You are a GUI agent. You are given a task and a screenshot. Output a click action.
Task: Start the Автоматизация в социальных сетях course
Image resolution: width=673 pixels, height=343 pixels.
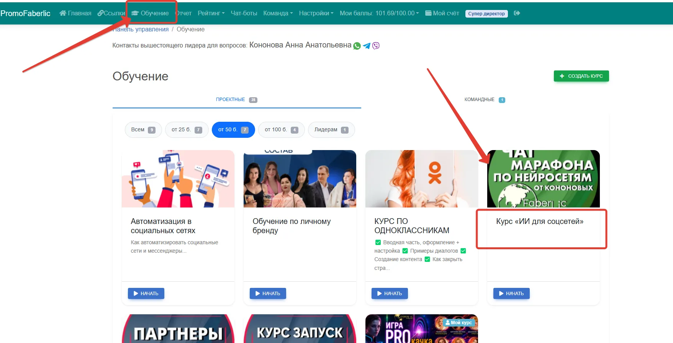point(146,294)
